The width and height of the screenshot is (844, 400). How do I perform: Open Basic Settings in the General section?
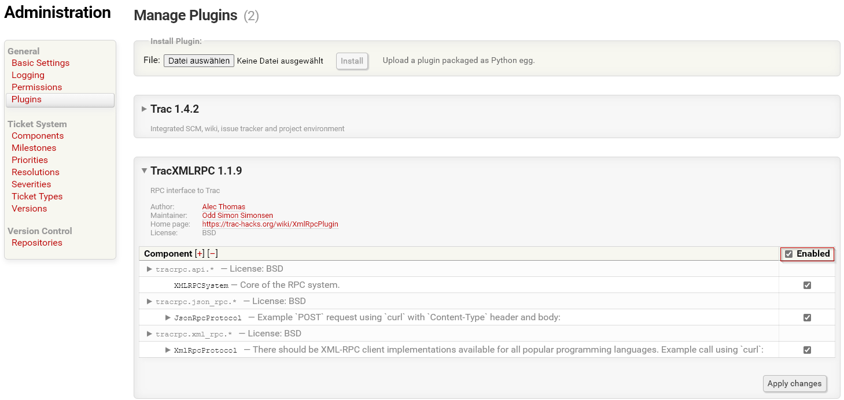[x=40, y=62]
